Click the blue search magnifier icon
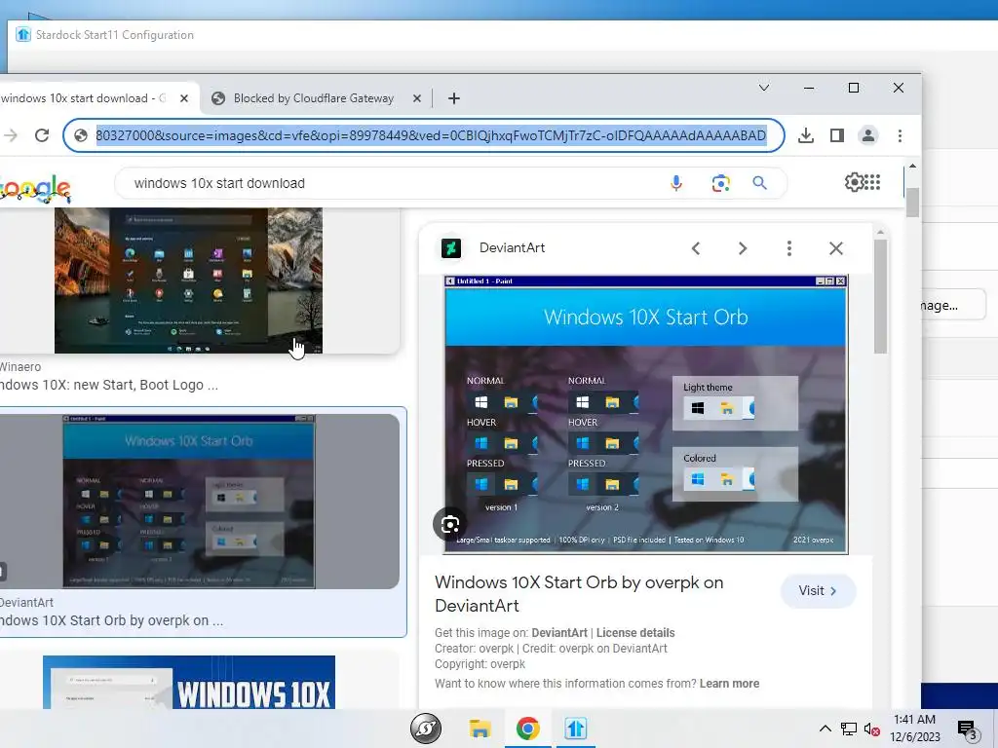The width and height of the screenshot is (998, 748). [759, 183]
